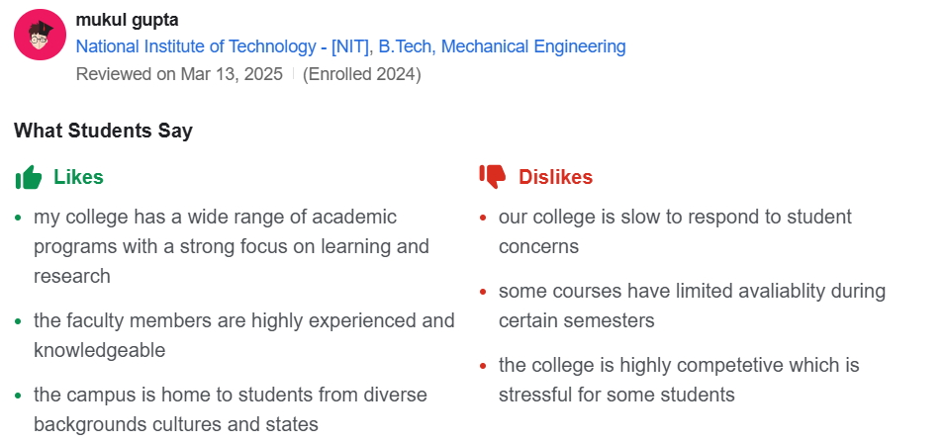Click the highly competitive stressful dislike item
This screenshot has width=945, height=442.
[x=679, y=380]
